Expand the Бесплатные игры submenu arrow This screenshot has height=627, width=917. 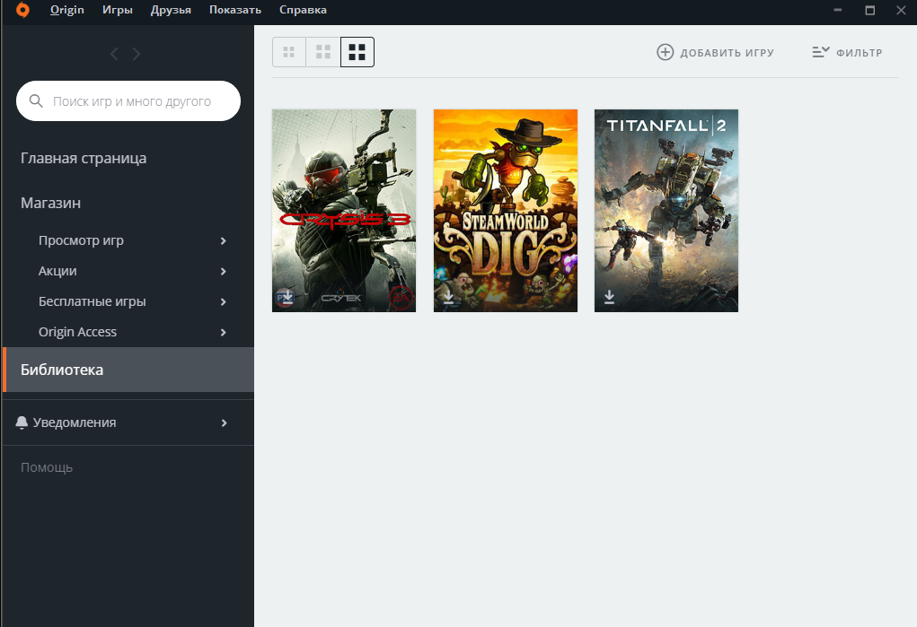coord(224,301)
